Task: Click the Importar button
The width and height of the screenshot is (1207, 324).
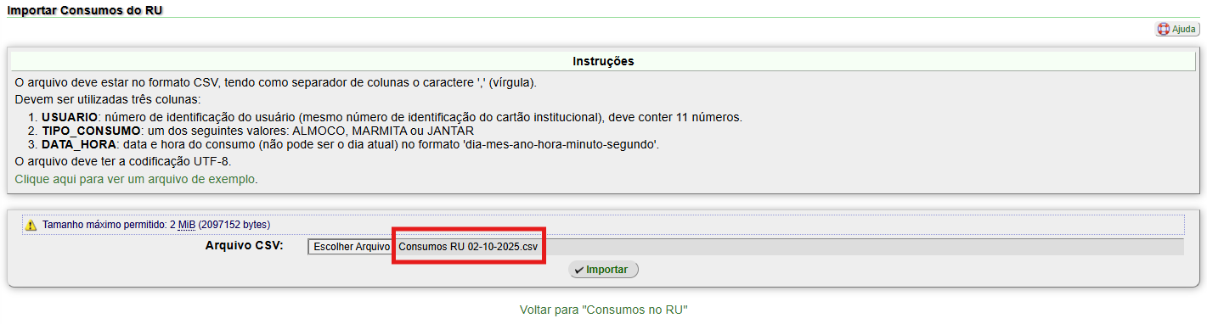Action: click(604, 270)
